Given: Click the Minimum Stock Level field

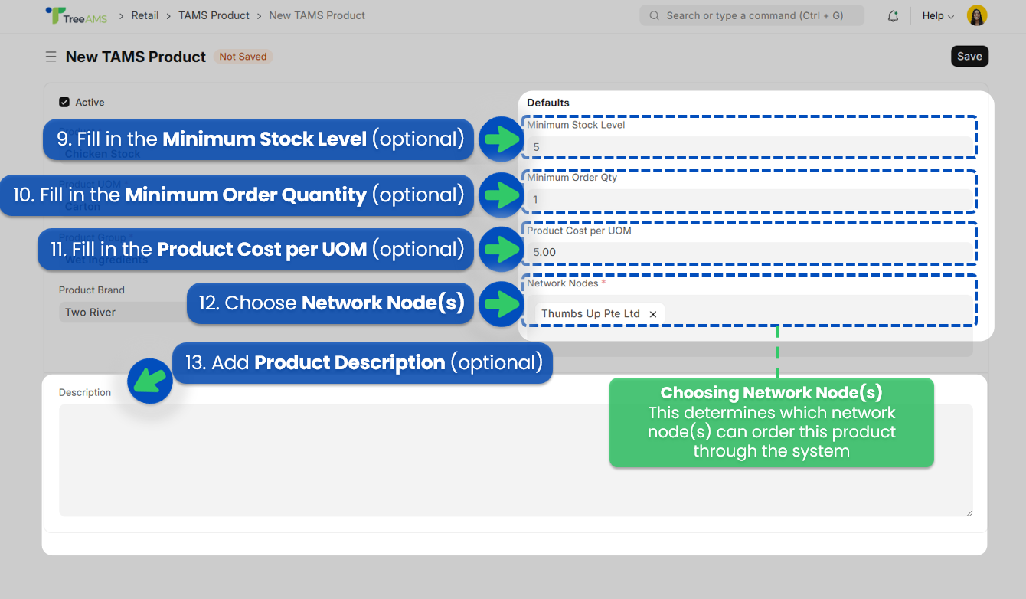Looking at the screenshot, I should click(750, 147).
